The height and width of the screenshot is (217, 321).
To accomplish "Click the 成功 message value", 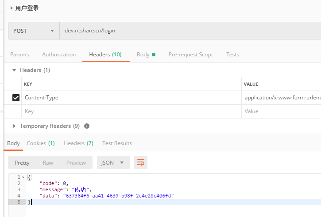I will (80, 189).
